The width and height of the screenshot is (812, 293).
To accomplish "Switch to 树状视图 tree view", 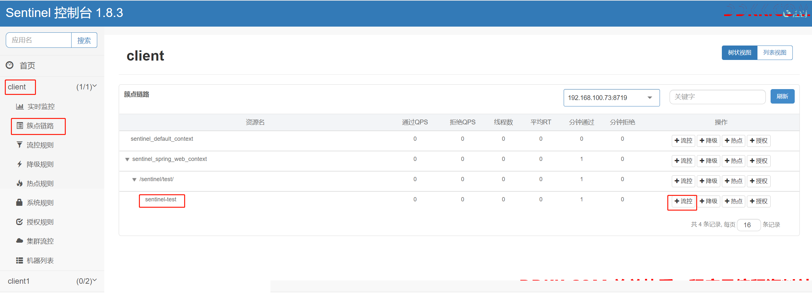I will 739,53.
